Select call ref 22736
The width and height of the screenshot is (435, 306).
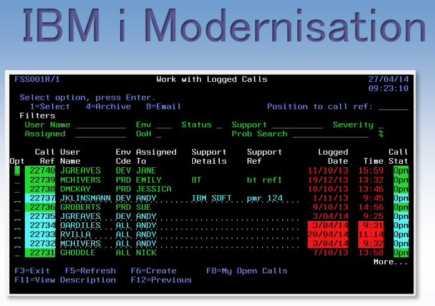40,207
